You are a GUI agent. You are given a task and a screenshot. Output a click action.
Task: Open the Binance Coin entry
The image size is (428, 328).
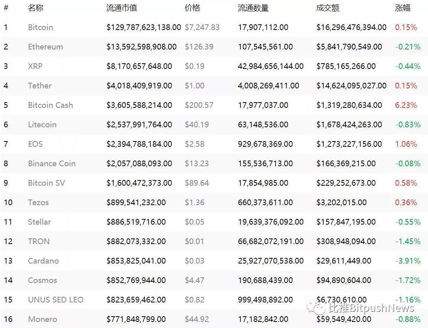click(x=52, y=163)
